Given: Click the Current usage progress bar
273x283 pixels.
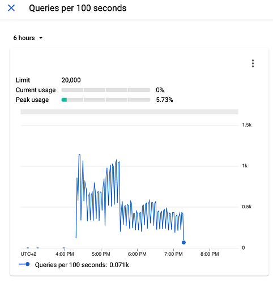Looking at the screenshot, I should coord(106,90).
